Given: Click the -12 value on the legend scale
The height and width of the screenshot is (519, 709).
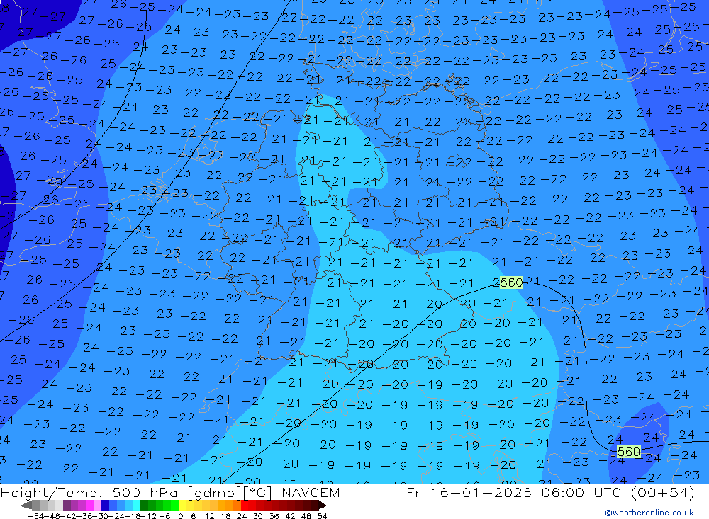Looking at the screenshot, I should (149, 516).
